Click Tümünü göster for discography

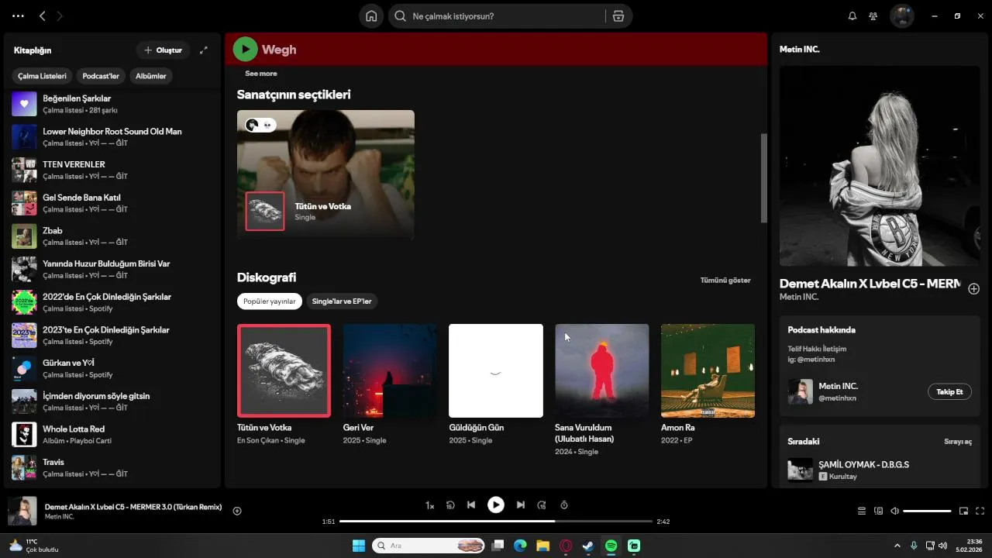click(x=725, y=281)
